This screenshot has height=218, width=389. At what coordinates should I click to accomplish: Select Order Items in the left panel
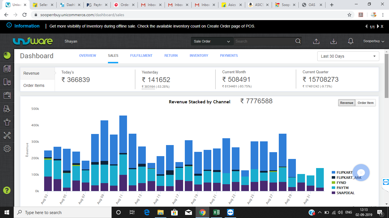tap(34, 85)
